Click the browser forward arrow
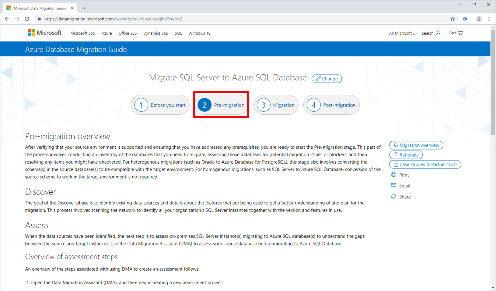This screenshot has height=291, width=496. click(17, 19)
